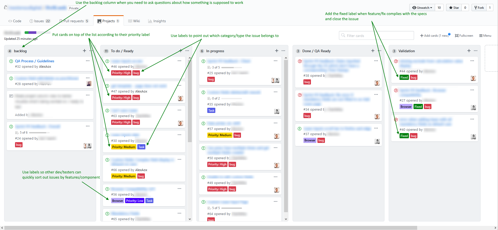The image size is (498, 230).
Task: Open the Unwatch dropdown
Action: [422, 7]
